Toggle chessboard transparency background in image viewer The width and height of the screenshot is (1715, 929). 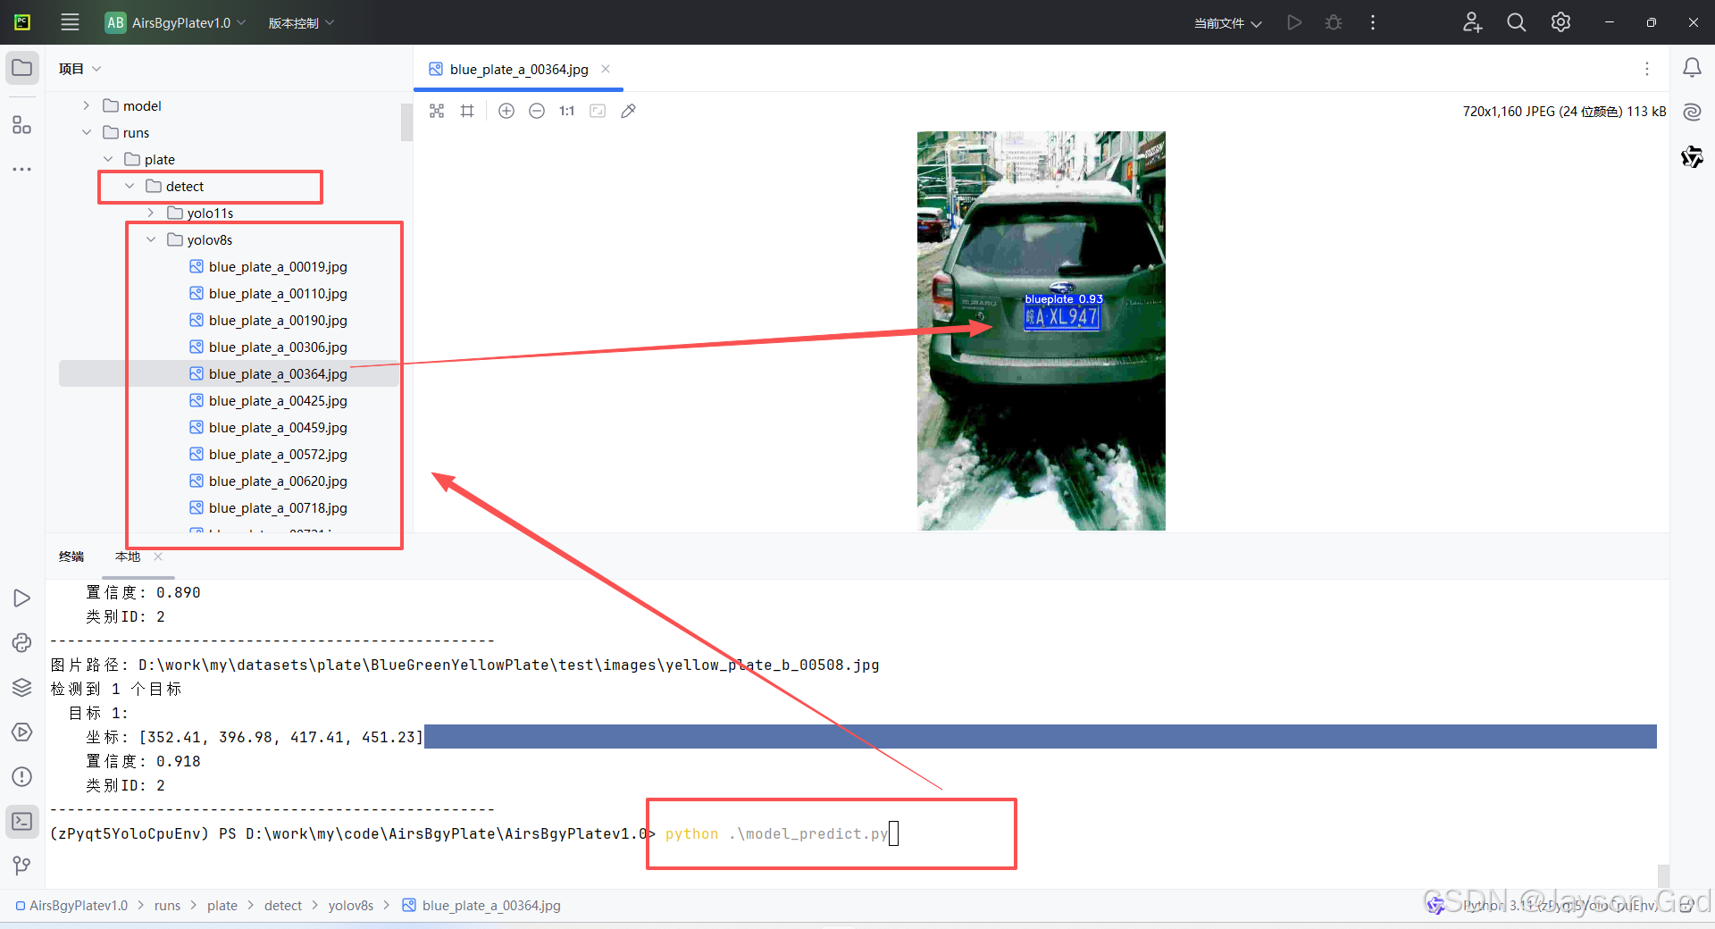coord(437,111)
